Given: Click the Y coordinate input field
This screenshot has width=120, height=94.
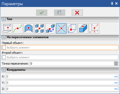Looking at the screenshot, I should click(62, 83).
